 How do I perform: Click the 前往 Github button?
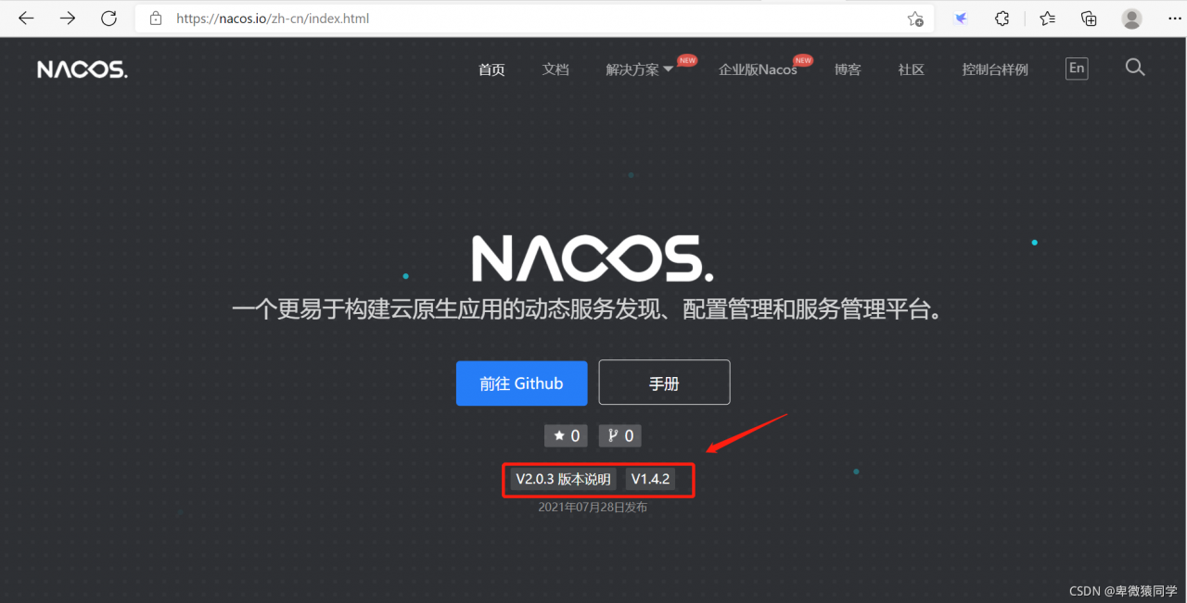(521, 383)
